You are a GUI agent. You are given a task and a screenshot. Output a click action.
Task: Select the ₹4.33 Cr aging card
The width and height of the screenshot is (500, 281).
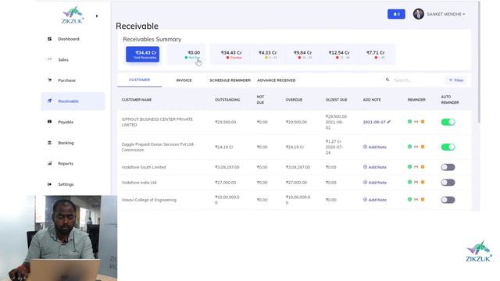tap(267, 55)
